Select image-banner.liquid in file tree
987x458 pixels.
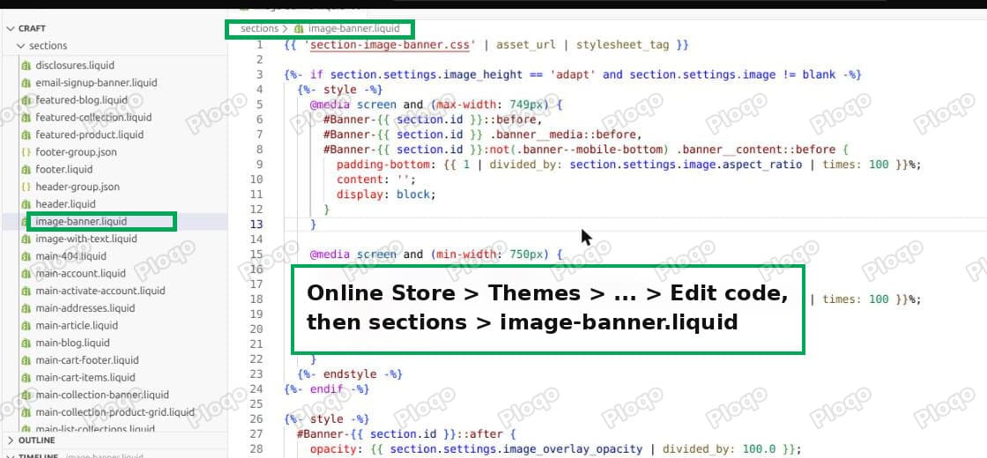point(81,221)
